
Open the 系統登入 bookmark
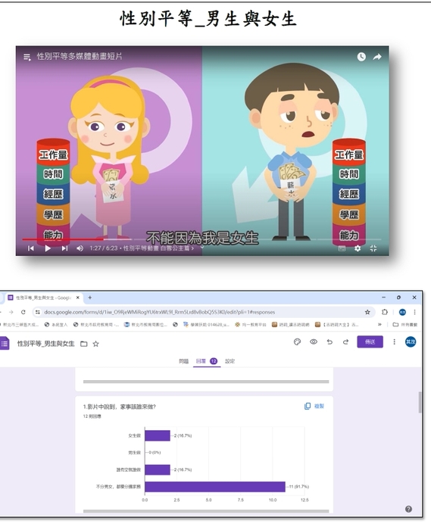point(56,325)
